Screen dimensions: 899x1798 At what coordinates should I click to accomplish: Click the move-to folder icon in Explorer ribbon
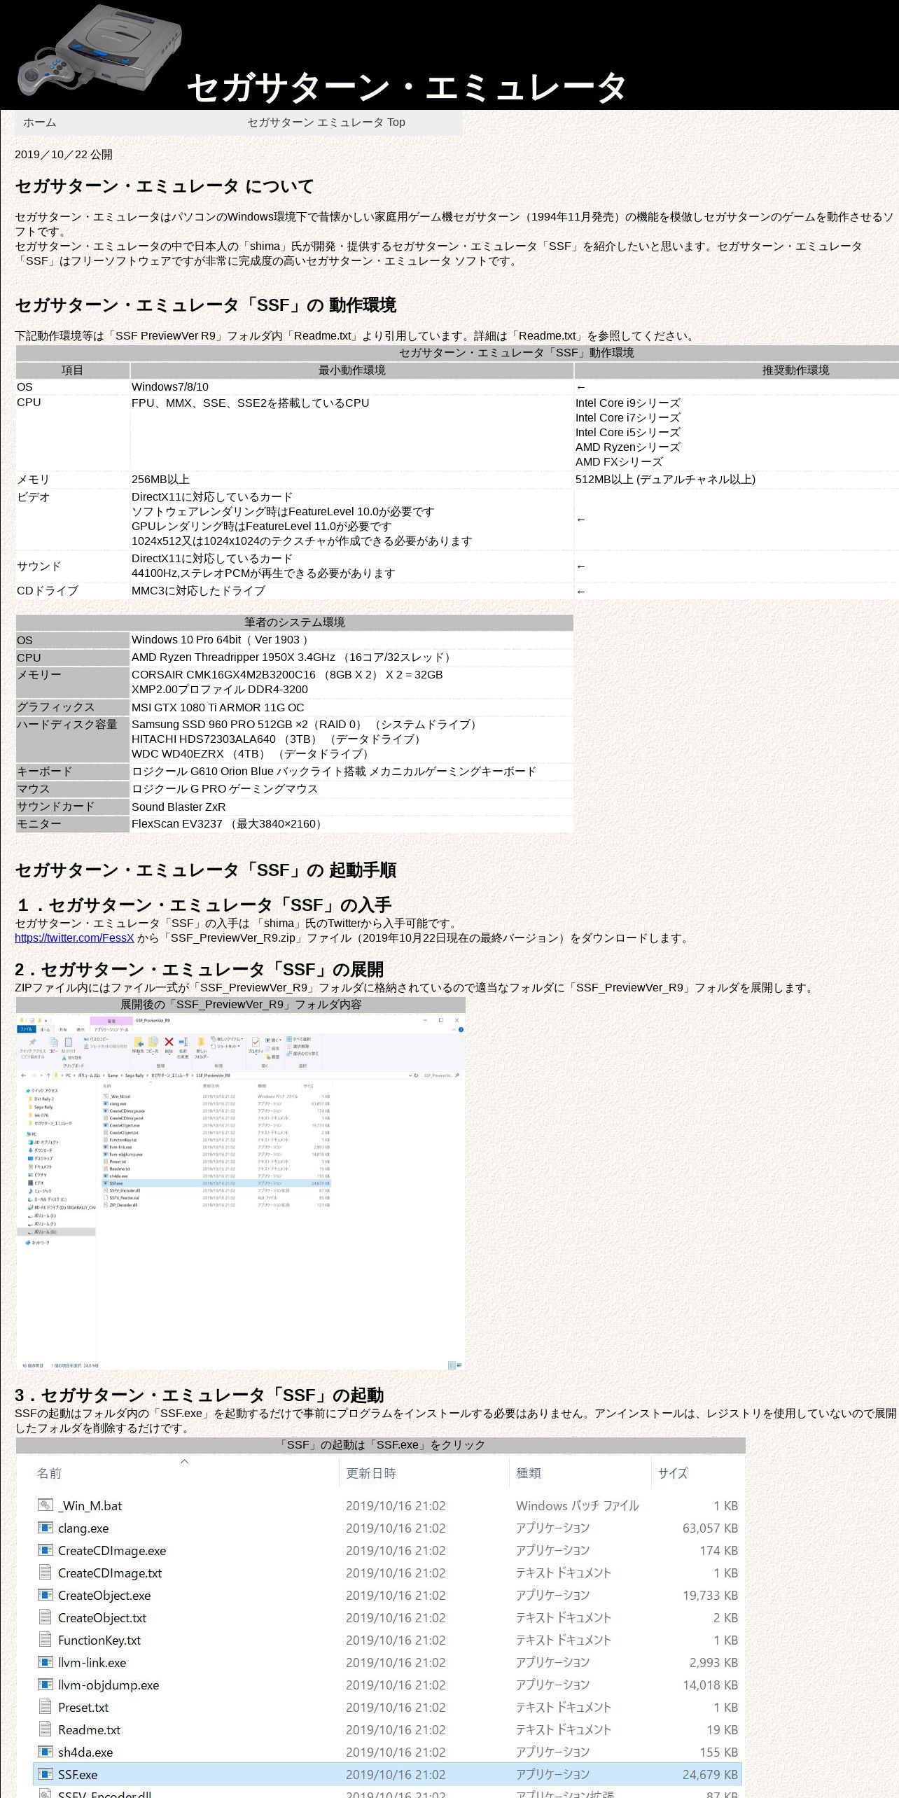[x=139, y=1043]
